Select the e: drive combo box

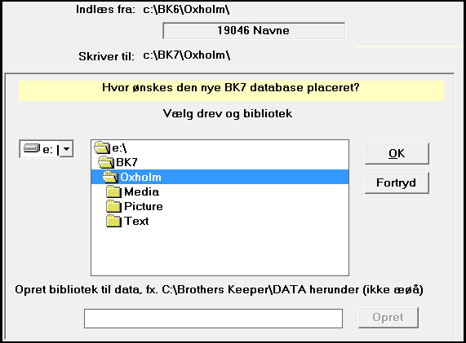[47, 148]
